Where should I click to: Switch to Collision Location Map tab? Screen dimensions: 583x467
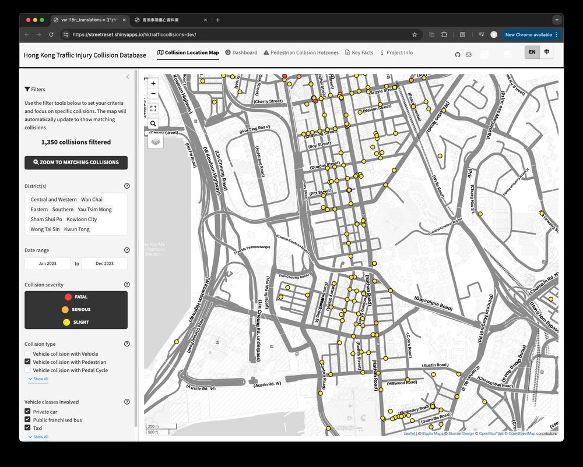pos(188,53)
